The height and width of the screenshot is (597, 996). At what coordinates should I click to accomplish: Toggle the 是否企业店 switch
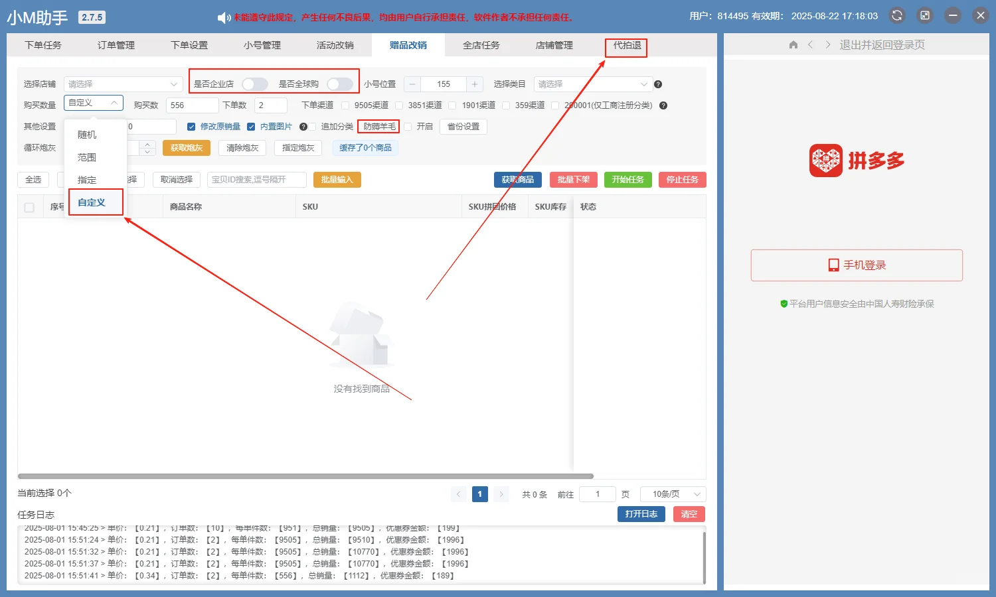tap(254, 84)
